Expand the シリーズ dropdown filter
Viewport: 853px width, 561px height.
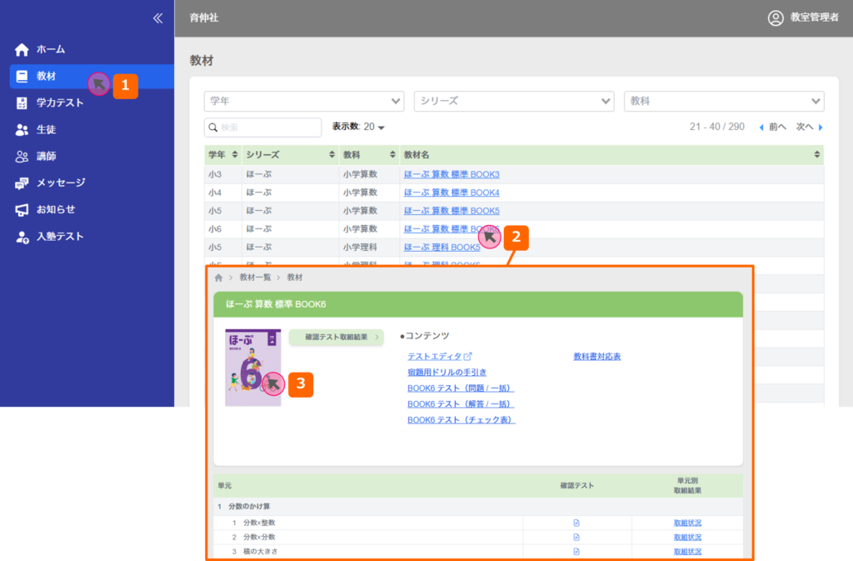click(x=513, y=101)
